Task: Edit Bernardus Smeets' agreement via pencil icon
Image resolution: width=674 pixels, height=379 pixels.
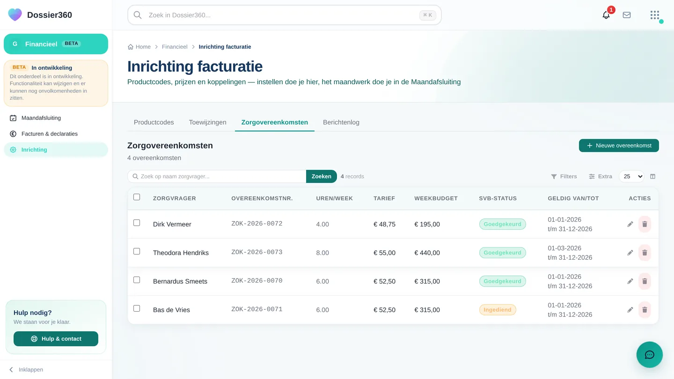Action: coord(630,281)
